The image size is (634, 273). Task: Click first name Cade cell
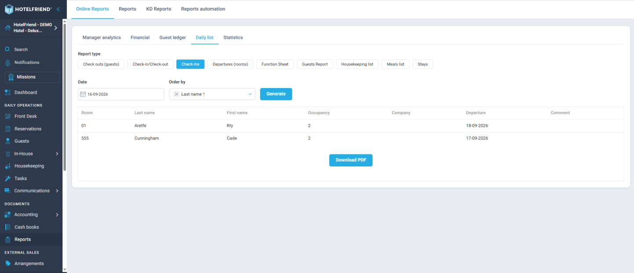click(x=232, y=138)
